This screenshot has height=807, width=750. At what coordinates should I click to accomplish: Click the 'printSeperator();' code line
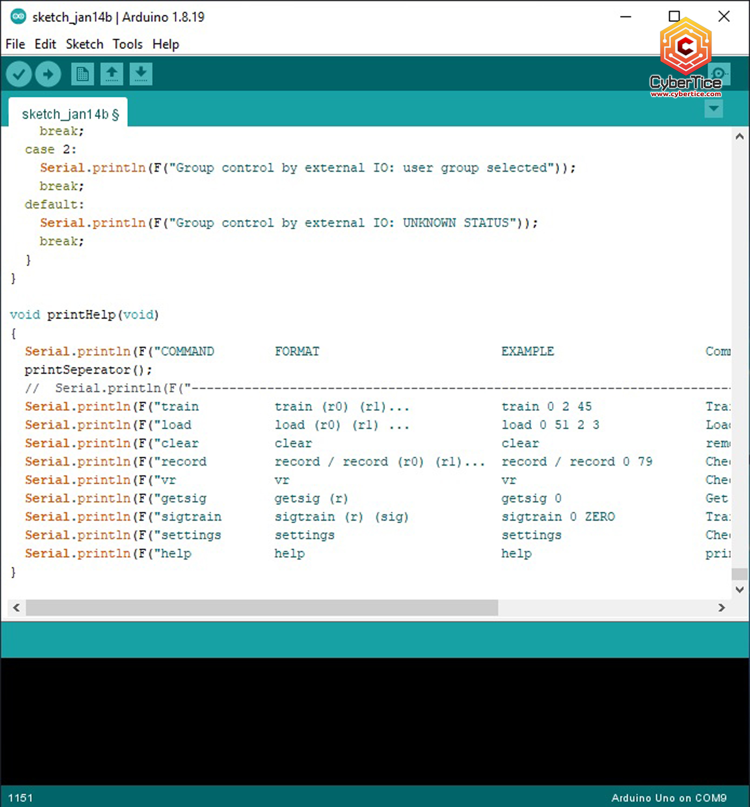[x=88, y=370]
